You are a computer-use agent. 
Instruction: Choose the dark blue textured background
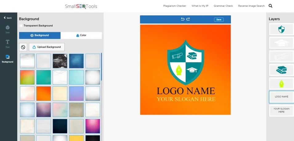point(76,61)
